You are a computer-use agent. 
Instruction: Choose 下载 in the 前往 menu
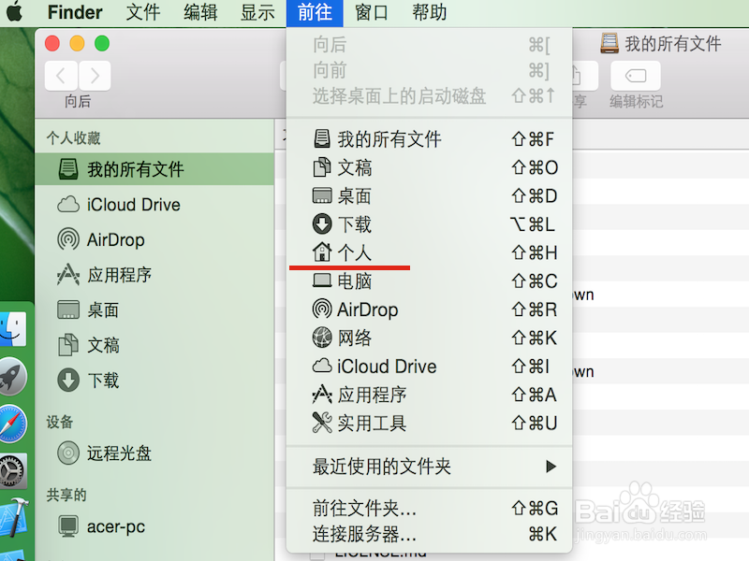(429, 224)
